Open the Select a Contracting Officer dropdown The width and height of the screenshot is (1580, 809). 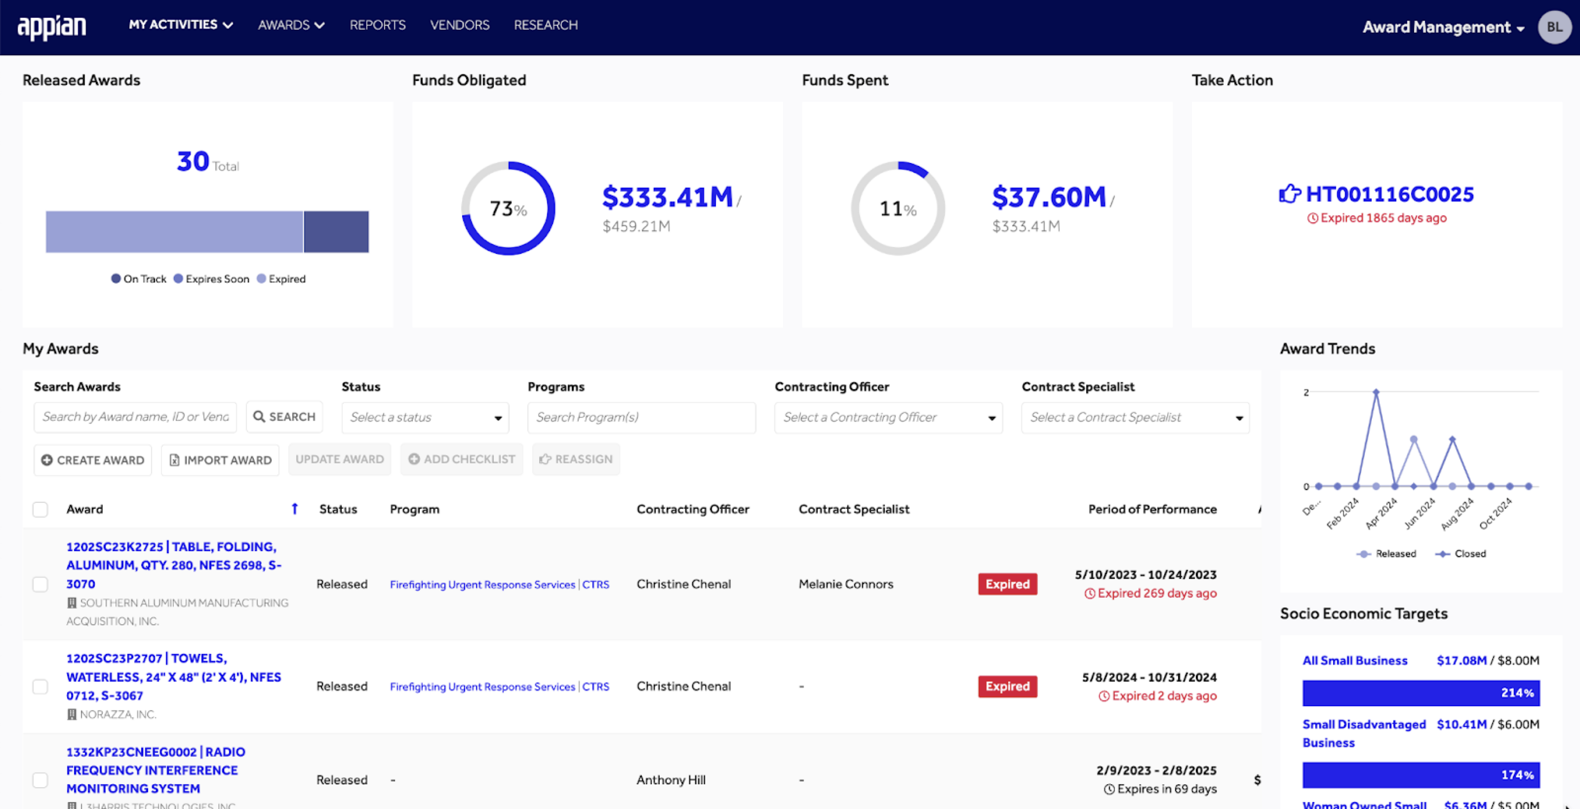click(x=888, y=418)
